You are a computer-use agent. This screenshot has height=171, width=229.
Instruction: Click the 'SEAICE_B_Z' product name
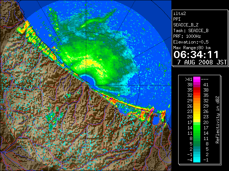[x=186, y=25]
